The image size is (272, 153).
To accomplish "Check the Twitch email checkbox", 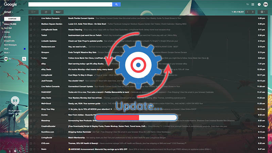I will (x=31, y=35).
